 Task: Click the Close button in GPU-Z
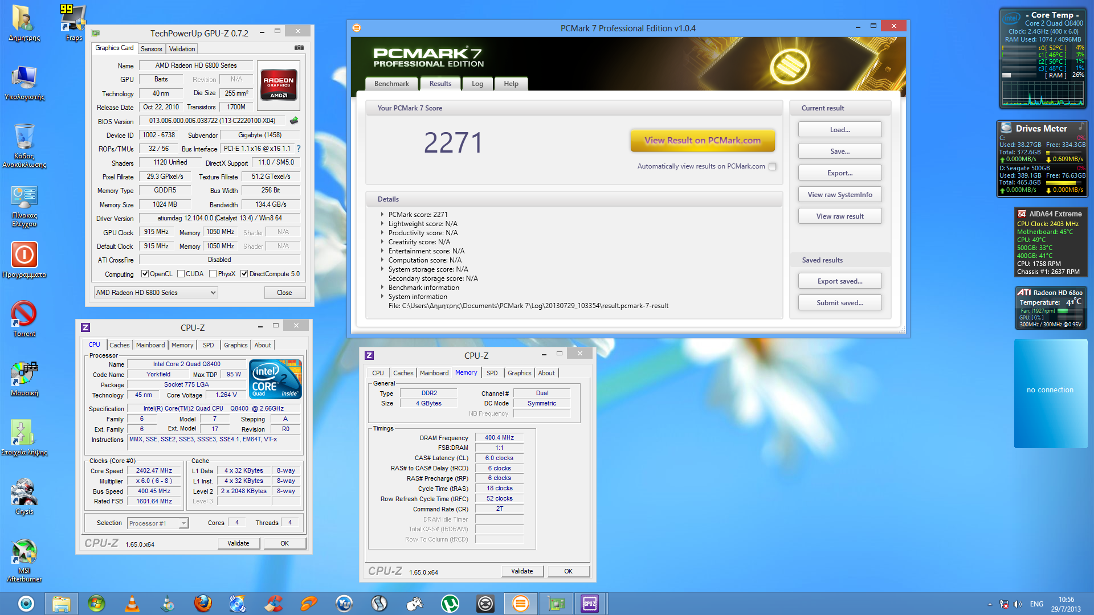[284, 293]
